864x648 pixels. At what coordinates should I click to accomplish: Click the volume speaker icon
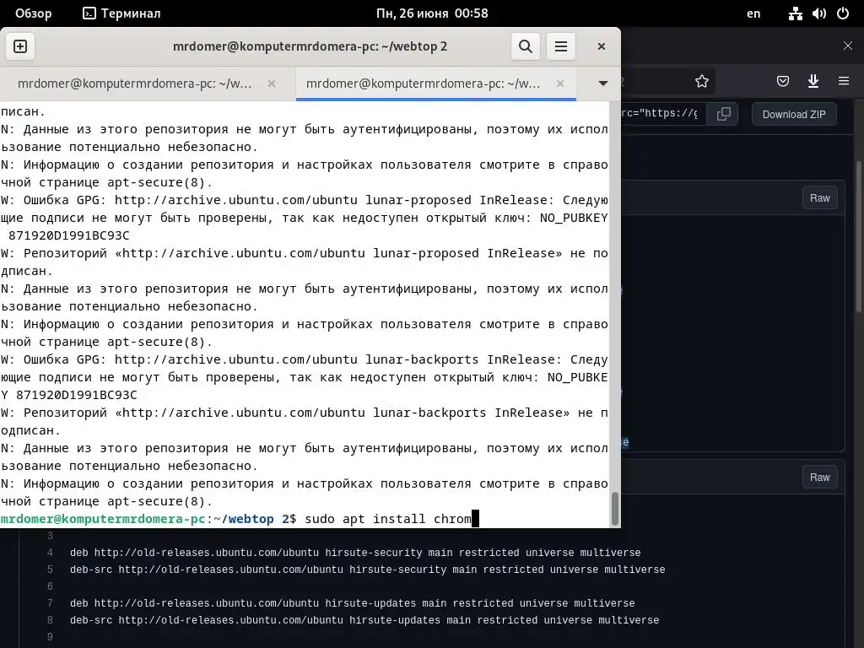(x=818, y=13)
